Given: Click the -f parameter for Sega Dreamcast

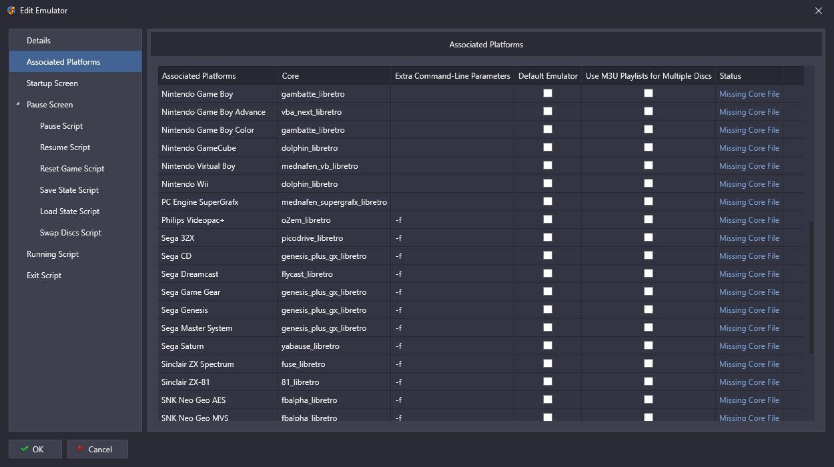Looking at the screenshot, I should click(x=452, y=274).
